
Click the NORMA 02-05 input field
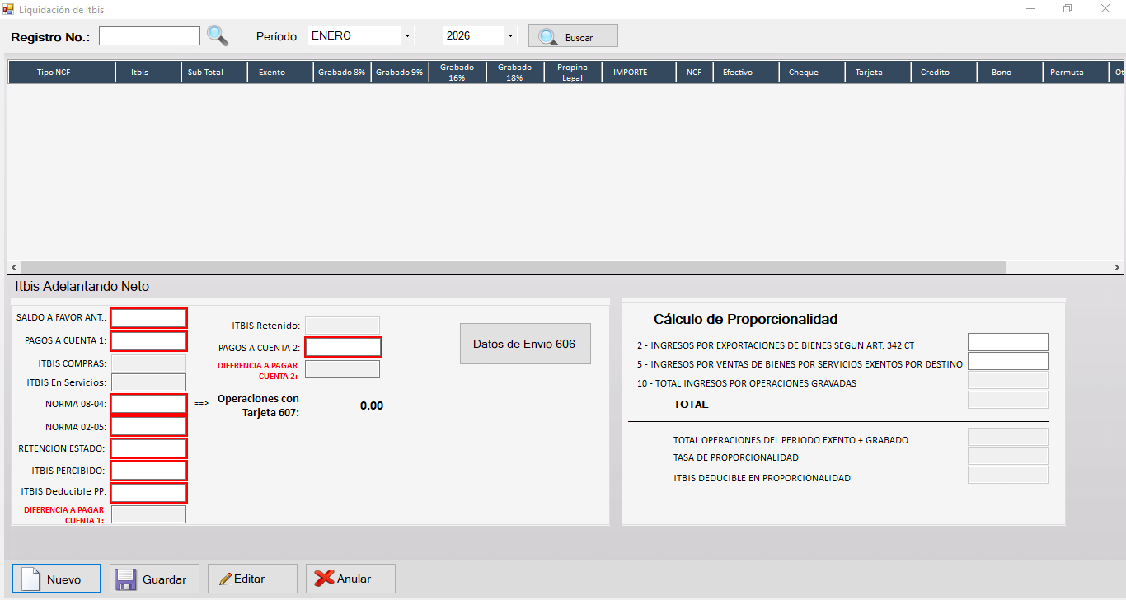148,426
